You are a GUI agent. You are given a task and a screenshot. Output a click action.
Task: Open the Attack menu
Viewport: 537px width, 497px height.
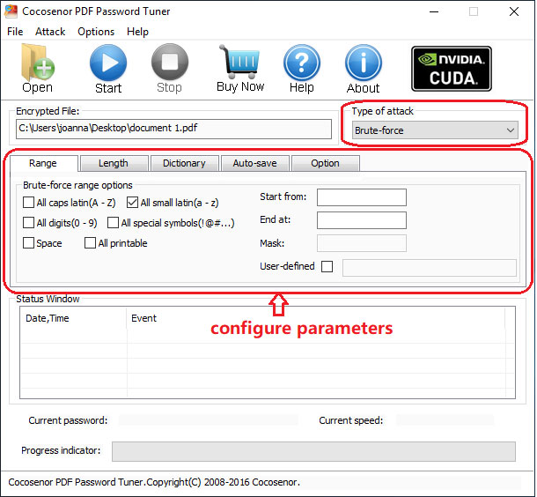pyautogui.click(x=50, y=32)
